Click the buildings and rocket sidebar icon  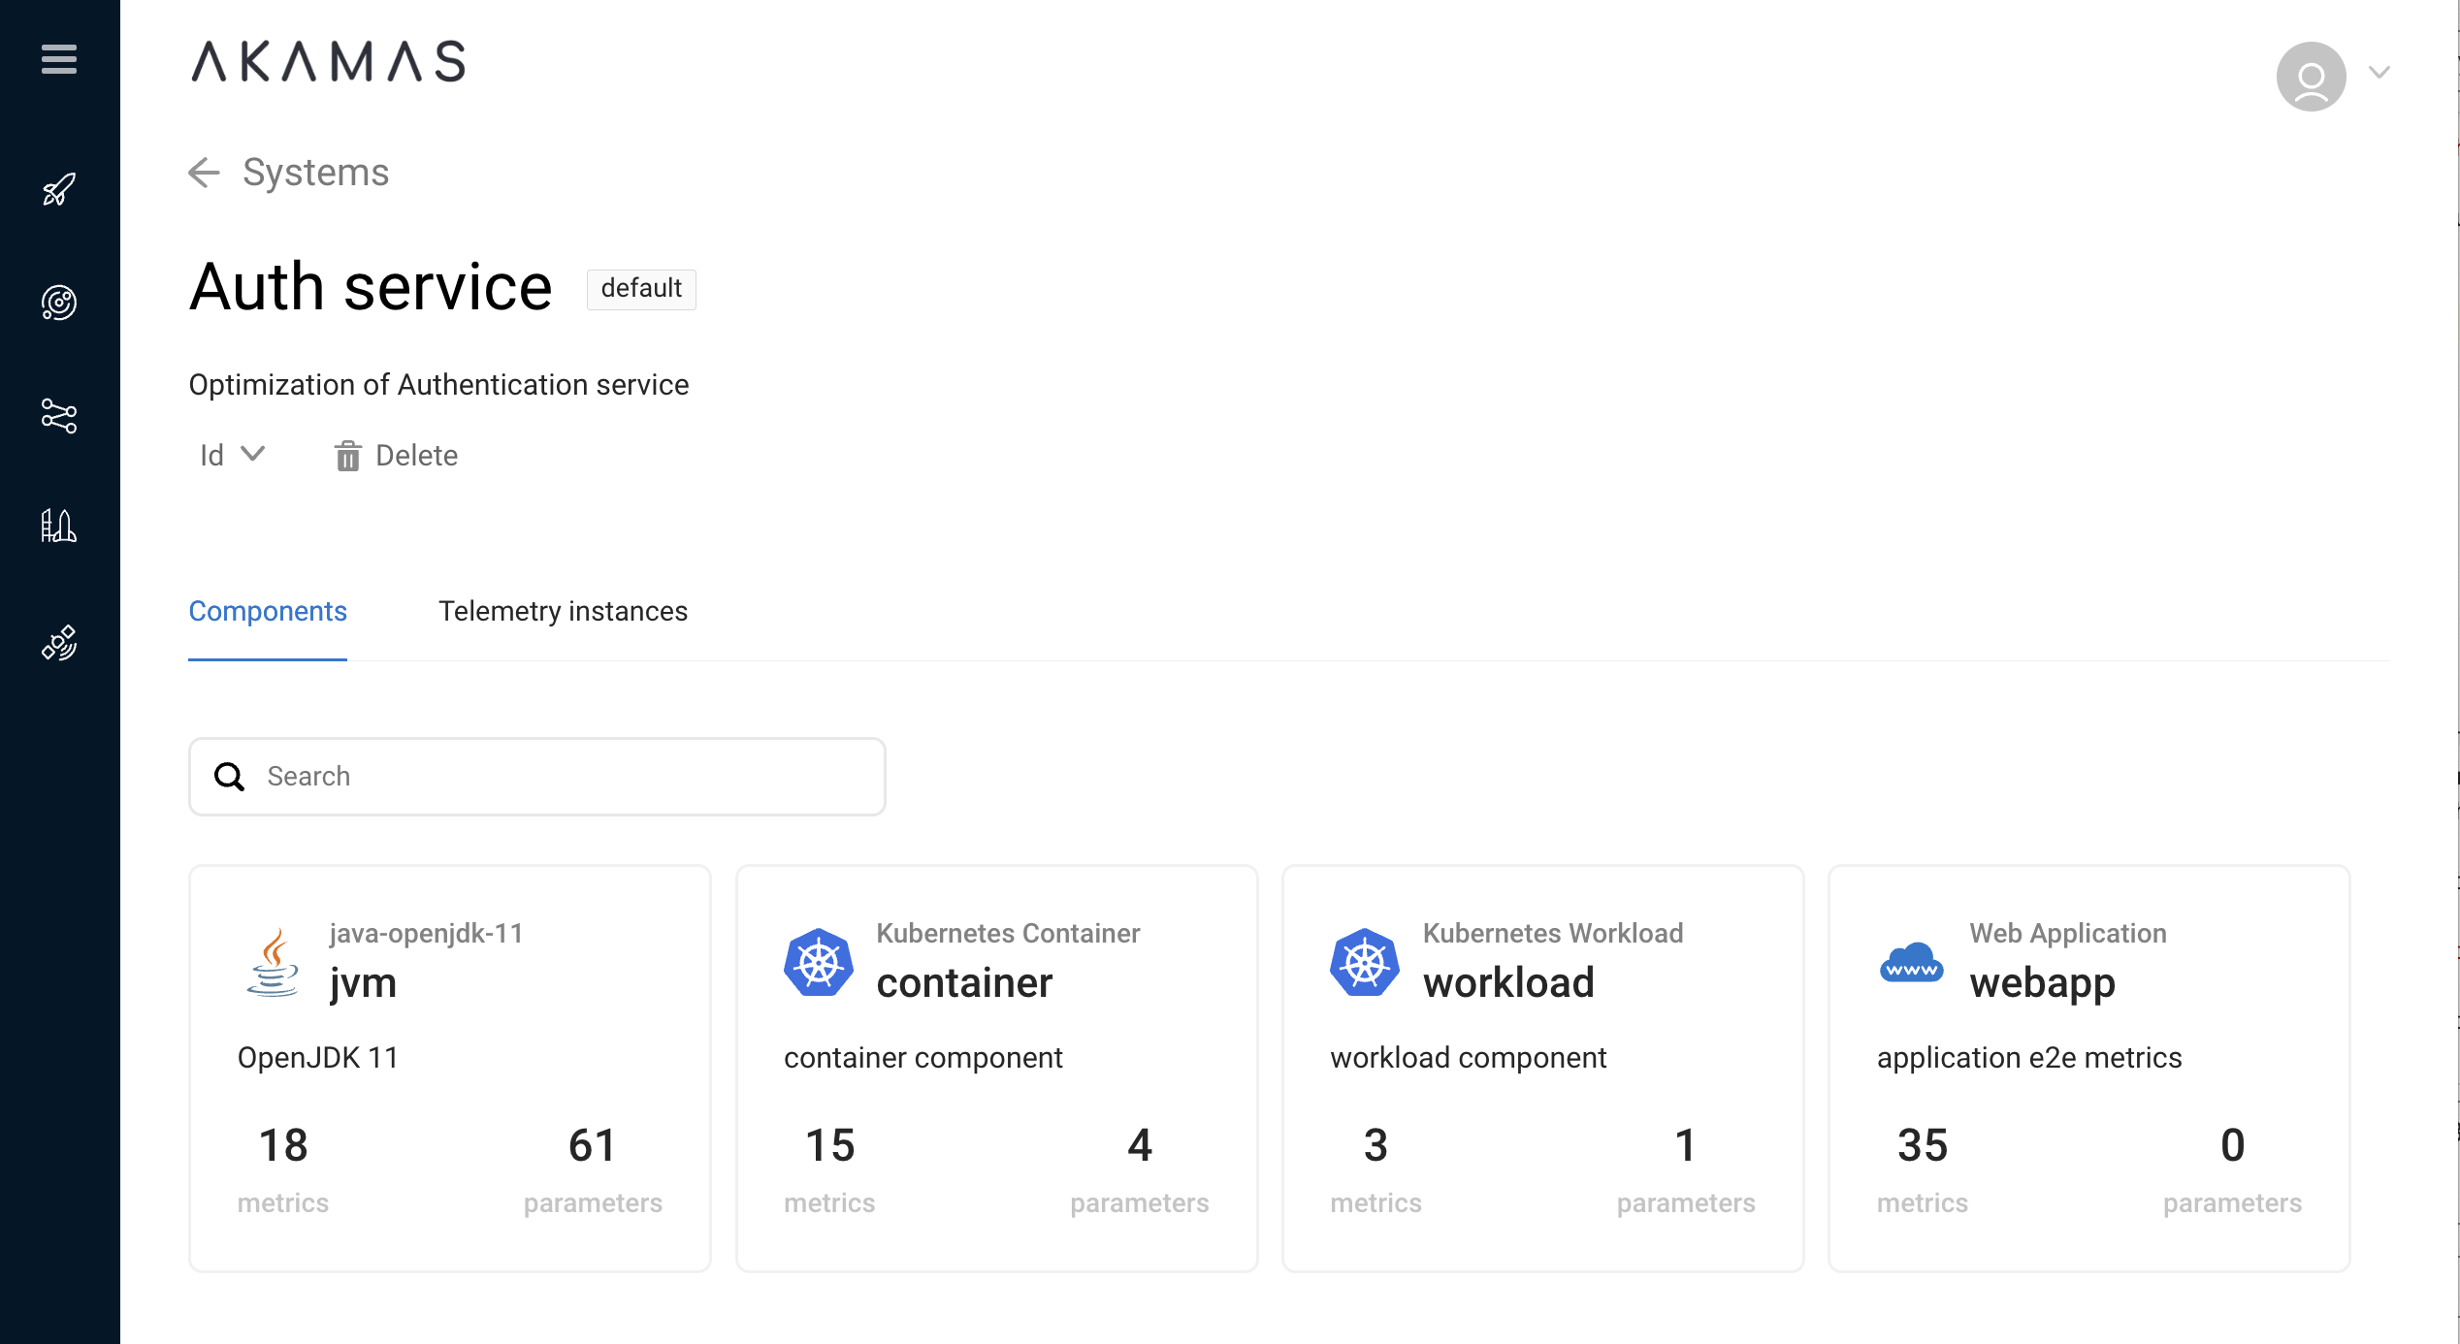pos(59,527)
